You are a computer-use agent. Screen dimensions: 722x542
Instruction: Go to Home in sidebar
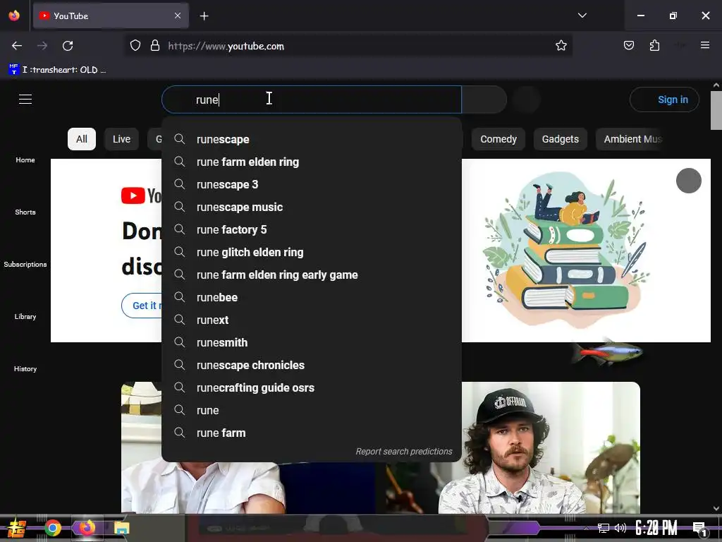pyautogui.click(x=25, y=160)
